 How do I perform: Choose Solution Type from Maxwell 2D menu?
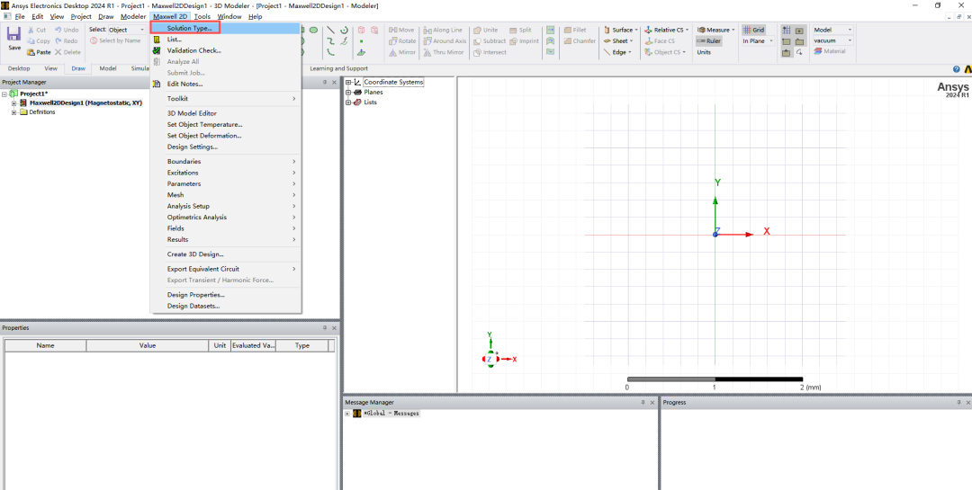(x=189, y=28)
